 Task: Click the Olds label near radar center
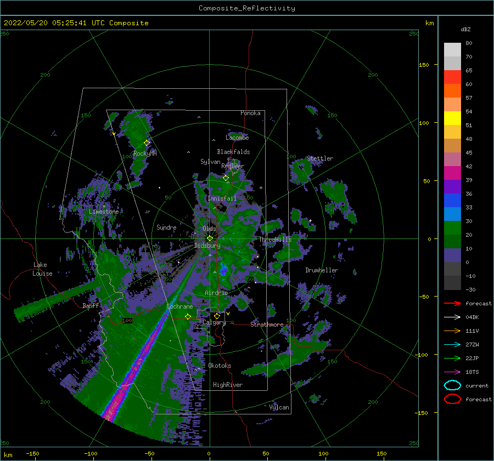(x=209, y=229)
